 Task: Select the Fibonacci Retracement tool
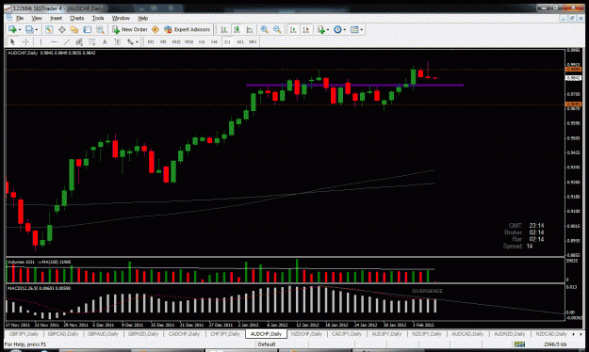tap(91, 42)
